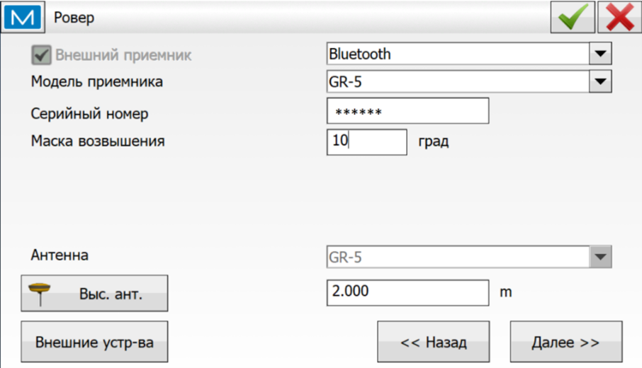Click the Ровер window title
Screen dimensions: 642x368
(x=74, y=18)
